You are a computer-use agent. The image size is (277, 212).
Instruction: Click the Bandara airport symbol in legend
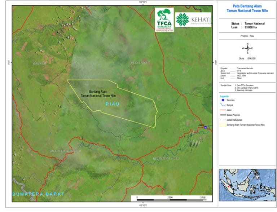(x=222, y=100)
